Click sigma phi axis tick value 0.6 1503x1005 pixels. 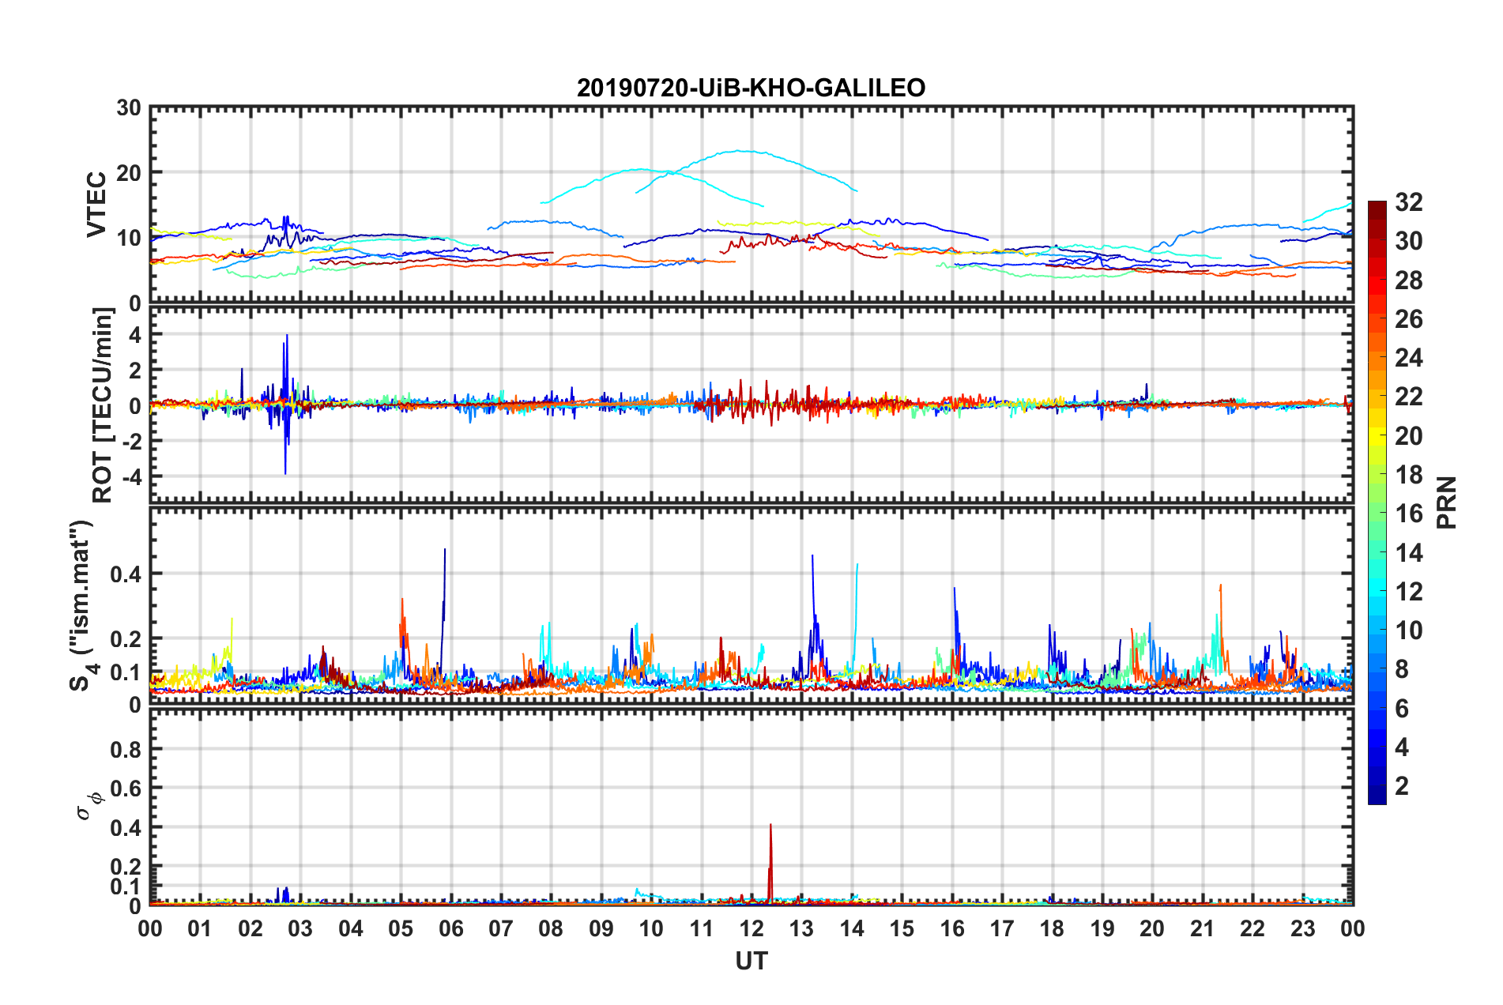(126, 789)
